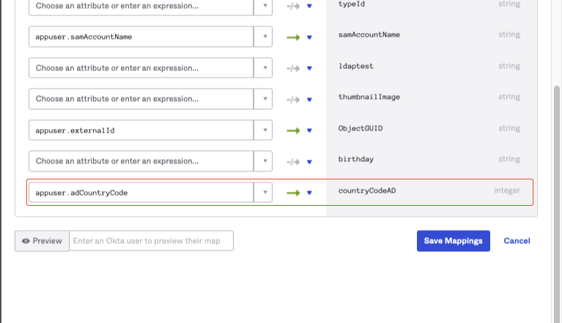This screenshot has width=562, height=323.
Task: Click the grey unmapped arrow for birthday
Action: [293, 161]
